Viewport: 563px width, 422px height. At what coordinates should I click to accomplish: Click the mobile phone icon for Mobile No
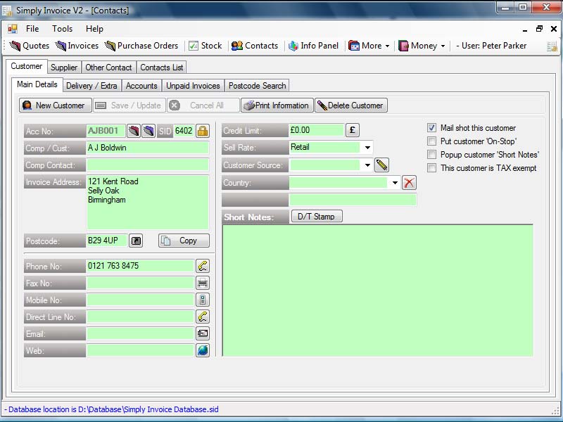pos(203,300)
